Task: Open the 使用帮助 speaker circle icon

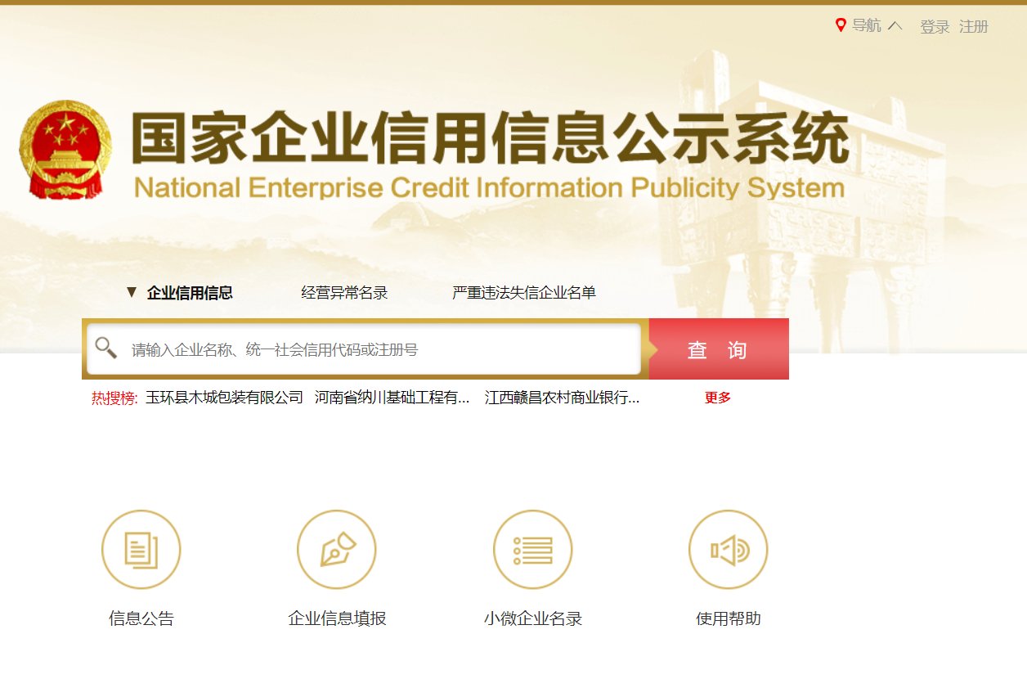Action: (x=729, y=550)
